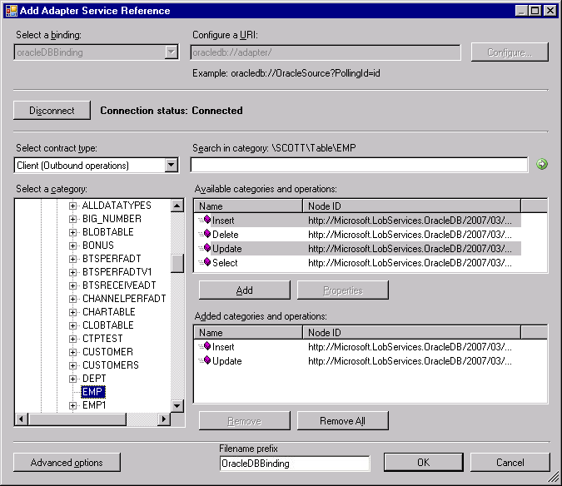Select CHARTABLE in the category tree
The height and width of the screenshot is (486, 562).
tap(108, 312)
